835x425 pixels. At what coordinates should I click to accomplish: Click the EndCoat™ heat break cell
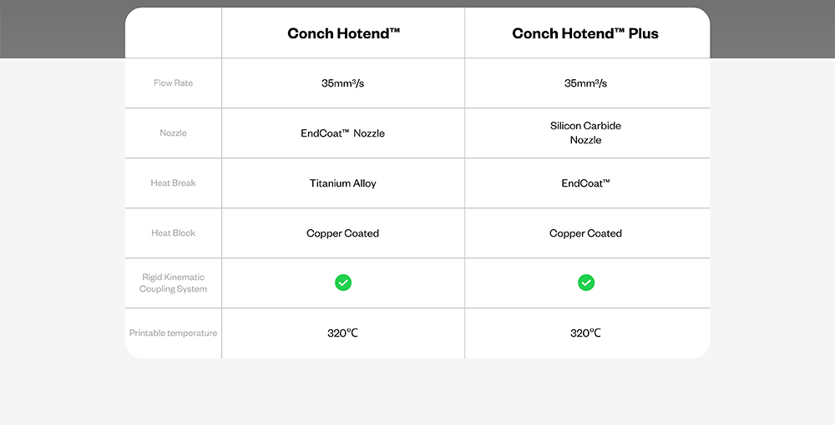(x=585, y=183)
